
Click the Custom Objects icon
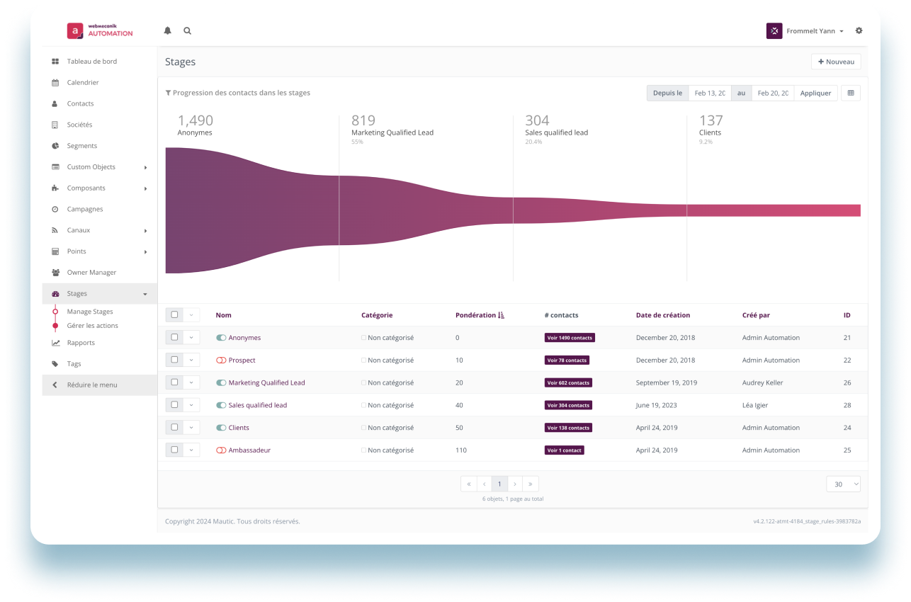coord(55,167)
